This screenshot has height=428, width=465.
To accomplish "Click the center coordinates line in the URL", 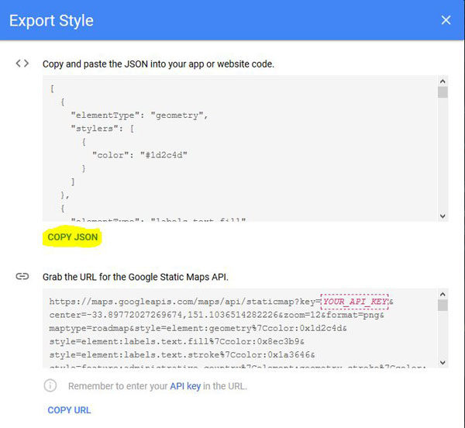I will point(216,315).
